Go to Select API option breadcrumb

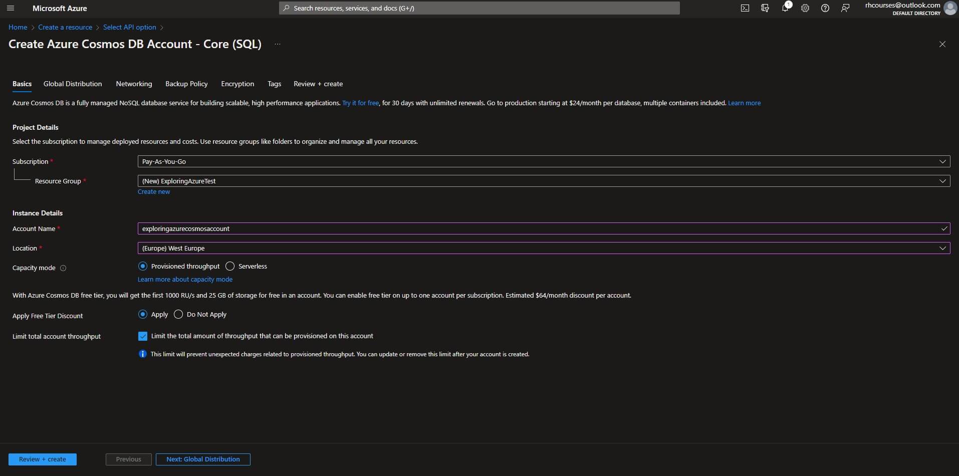130,27
